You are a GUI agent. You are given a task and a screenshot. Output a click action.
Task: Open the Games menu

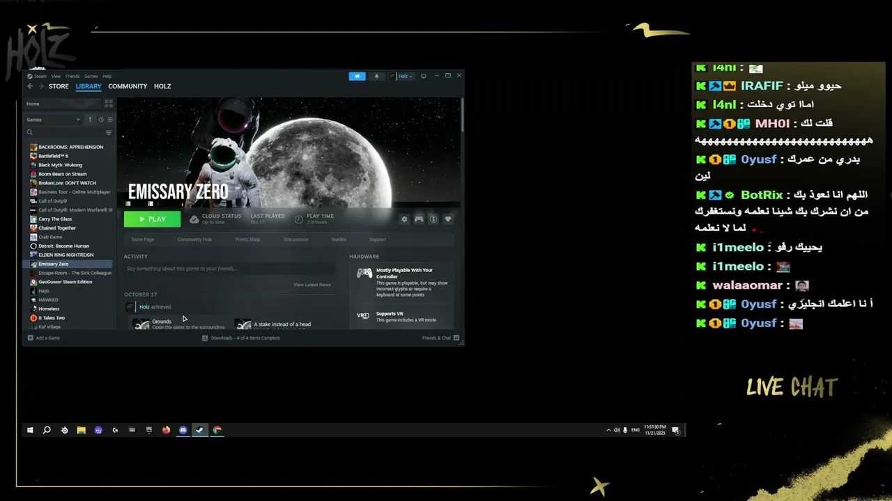coord(91,77)
